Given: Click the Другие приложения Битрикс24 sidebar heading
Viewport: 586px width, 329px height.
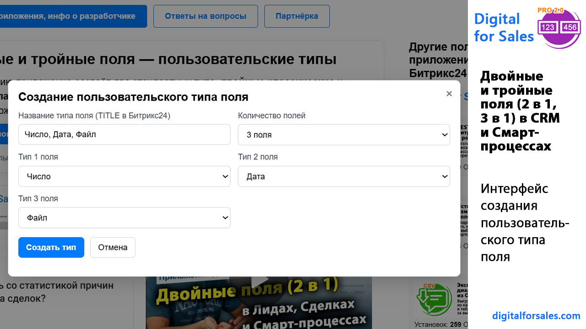Looking at the screenshot, I should 438,60.
